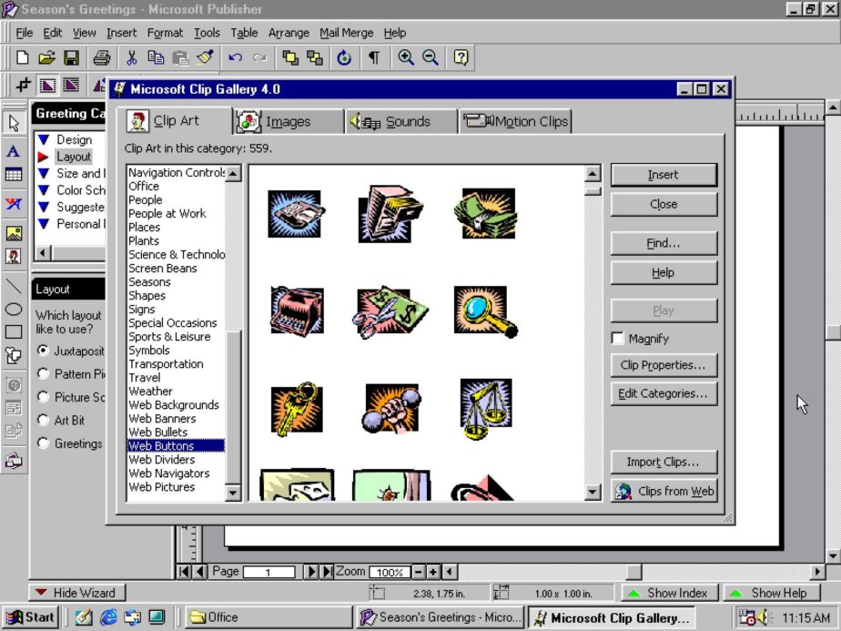Viewport: 841px width, 631px height.
Task: Click the Clips from Web button
Action: [664, 491]
